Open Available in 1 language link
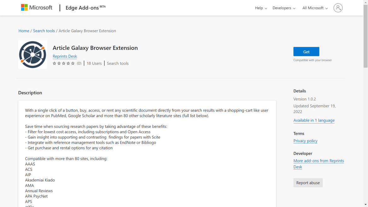Screen dimensions: 368x207 tap(314, 120)
